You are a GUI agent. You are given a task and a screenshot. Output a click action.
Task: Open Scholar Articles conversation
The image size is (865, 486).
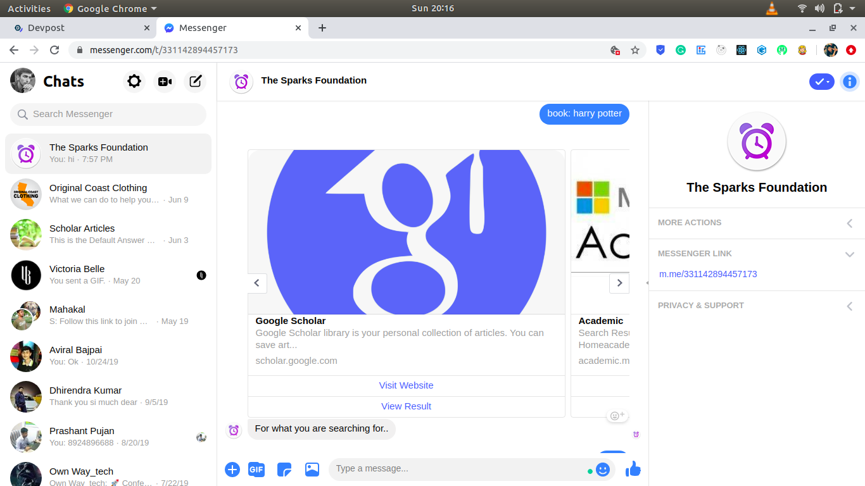[x=108, y=235]
